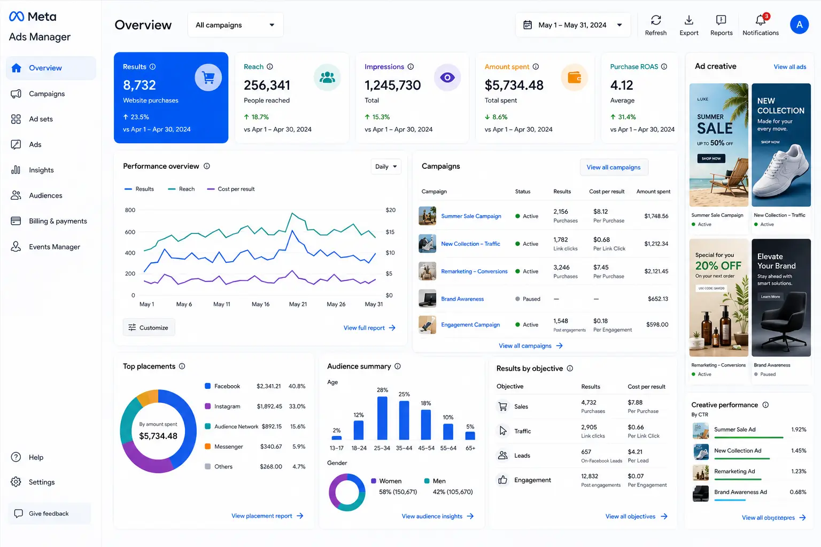Click the Facebook blue legend swatch
Image resolution: width=821 pixels, height=547 pixels.
click(207, 386)
